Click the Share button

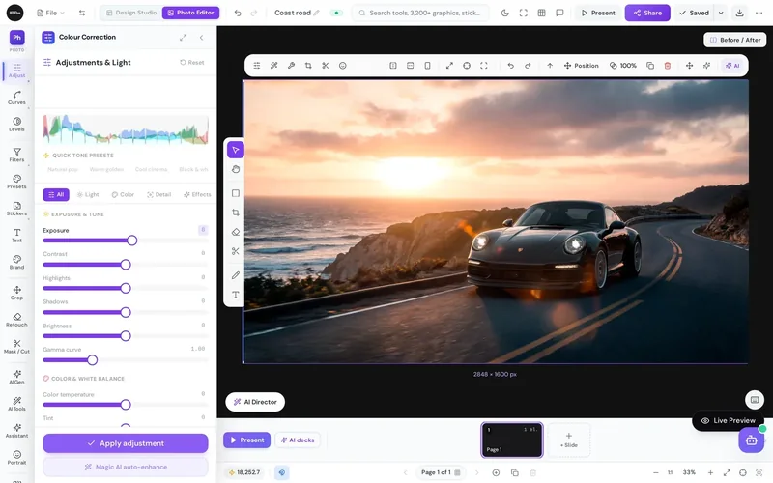(647, 13)
